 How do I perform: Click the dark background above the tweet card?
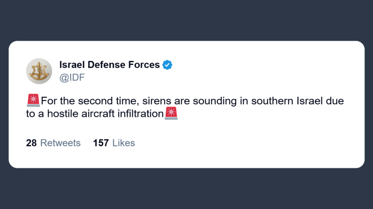(x=187, y=20)
